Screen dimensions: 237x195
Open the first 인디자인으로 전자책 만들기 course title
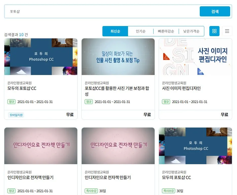28,178
